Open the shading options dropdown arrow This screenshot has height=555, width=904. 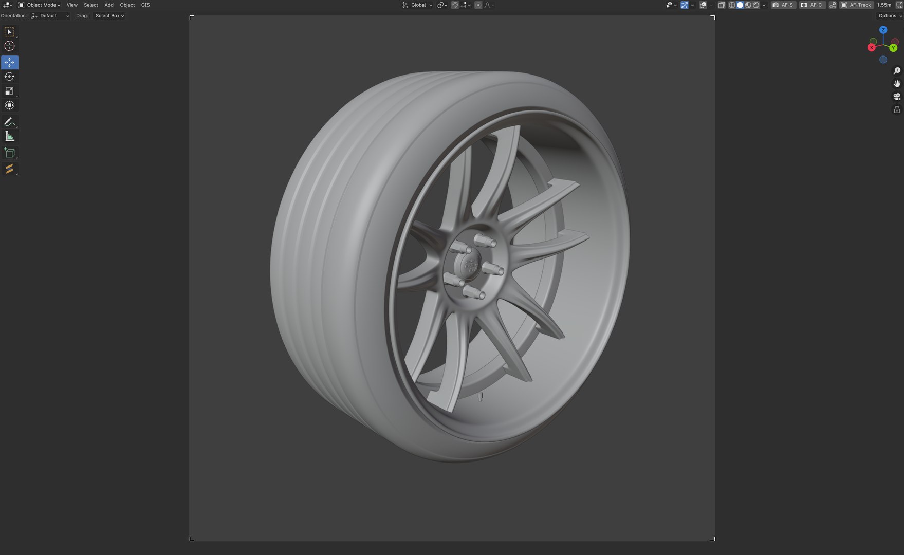pyautogui.click(x=765, y=5)
